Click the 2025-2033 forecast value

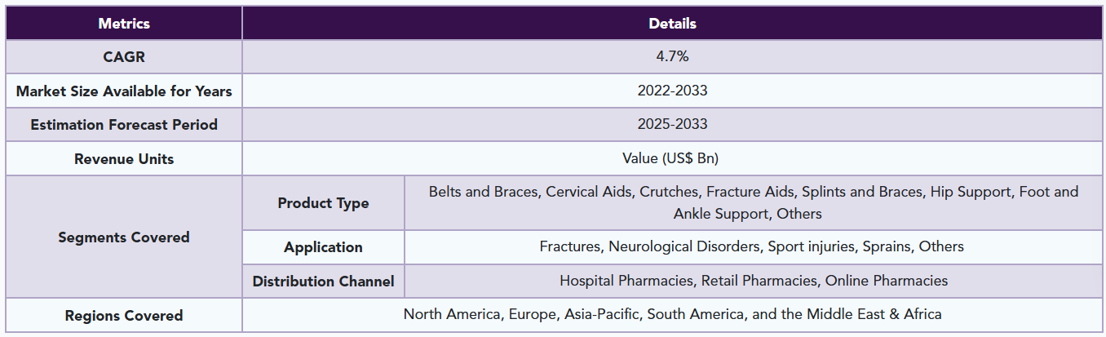coord(672,125)
